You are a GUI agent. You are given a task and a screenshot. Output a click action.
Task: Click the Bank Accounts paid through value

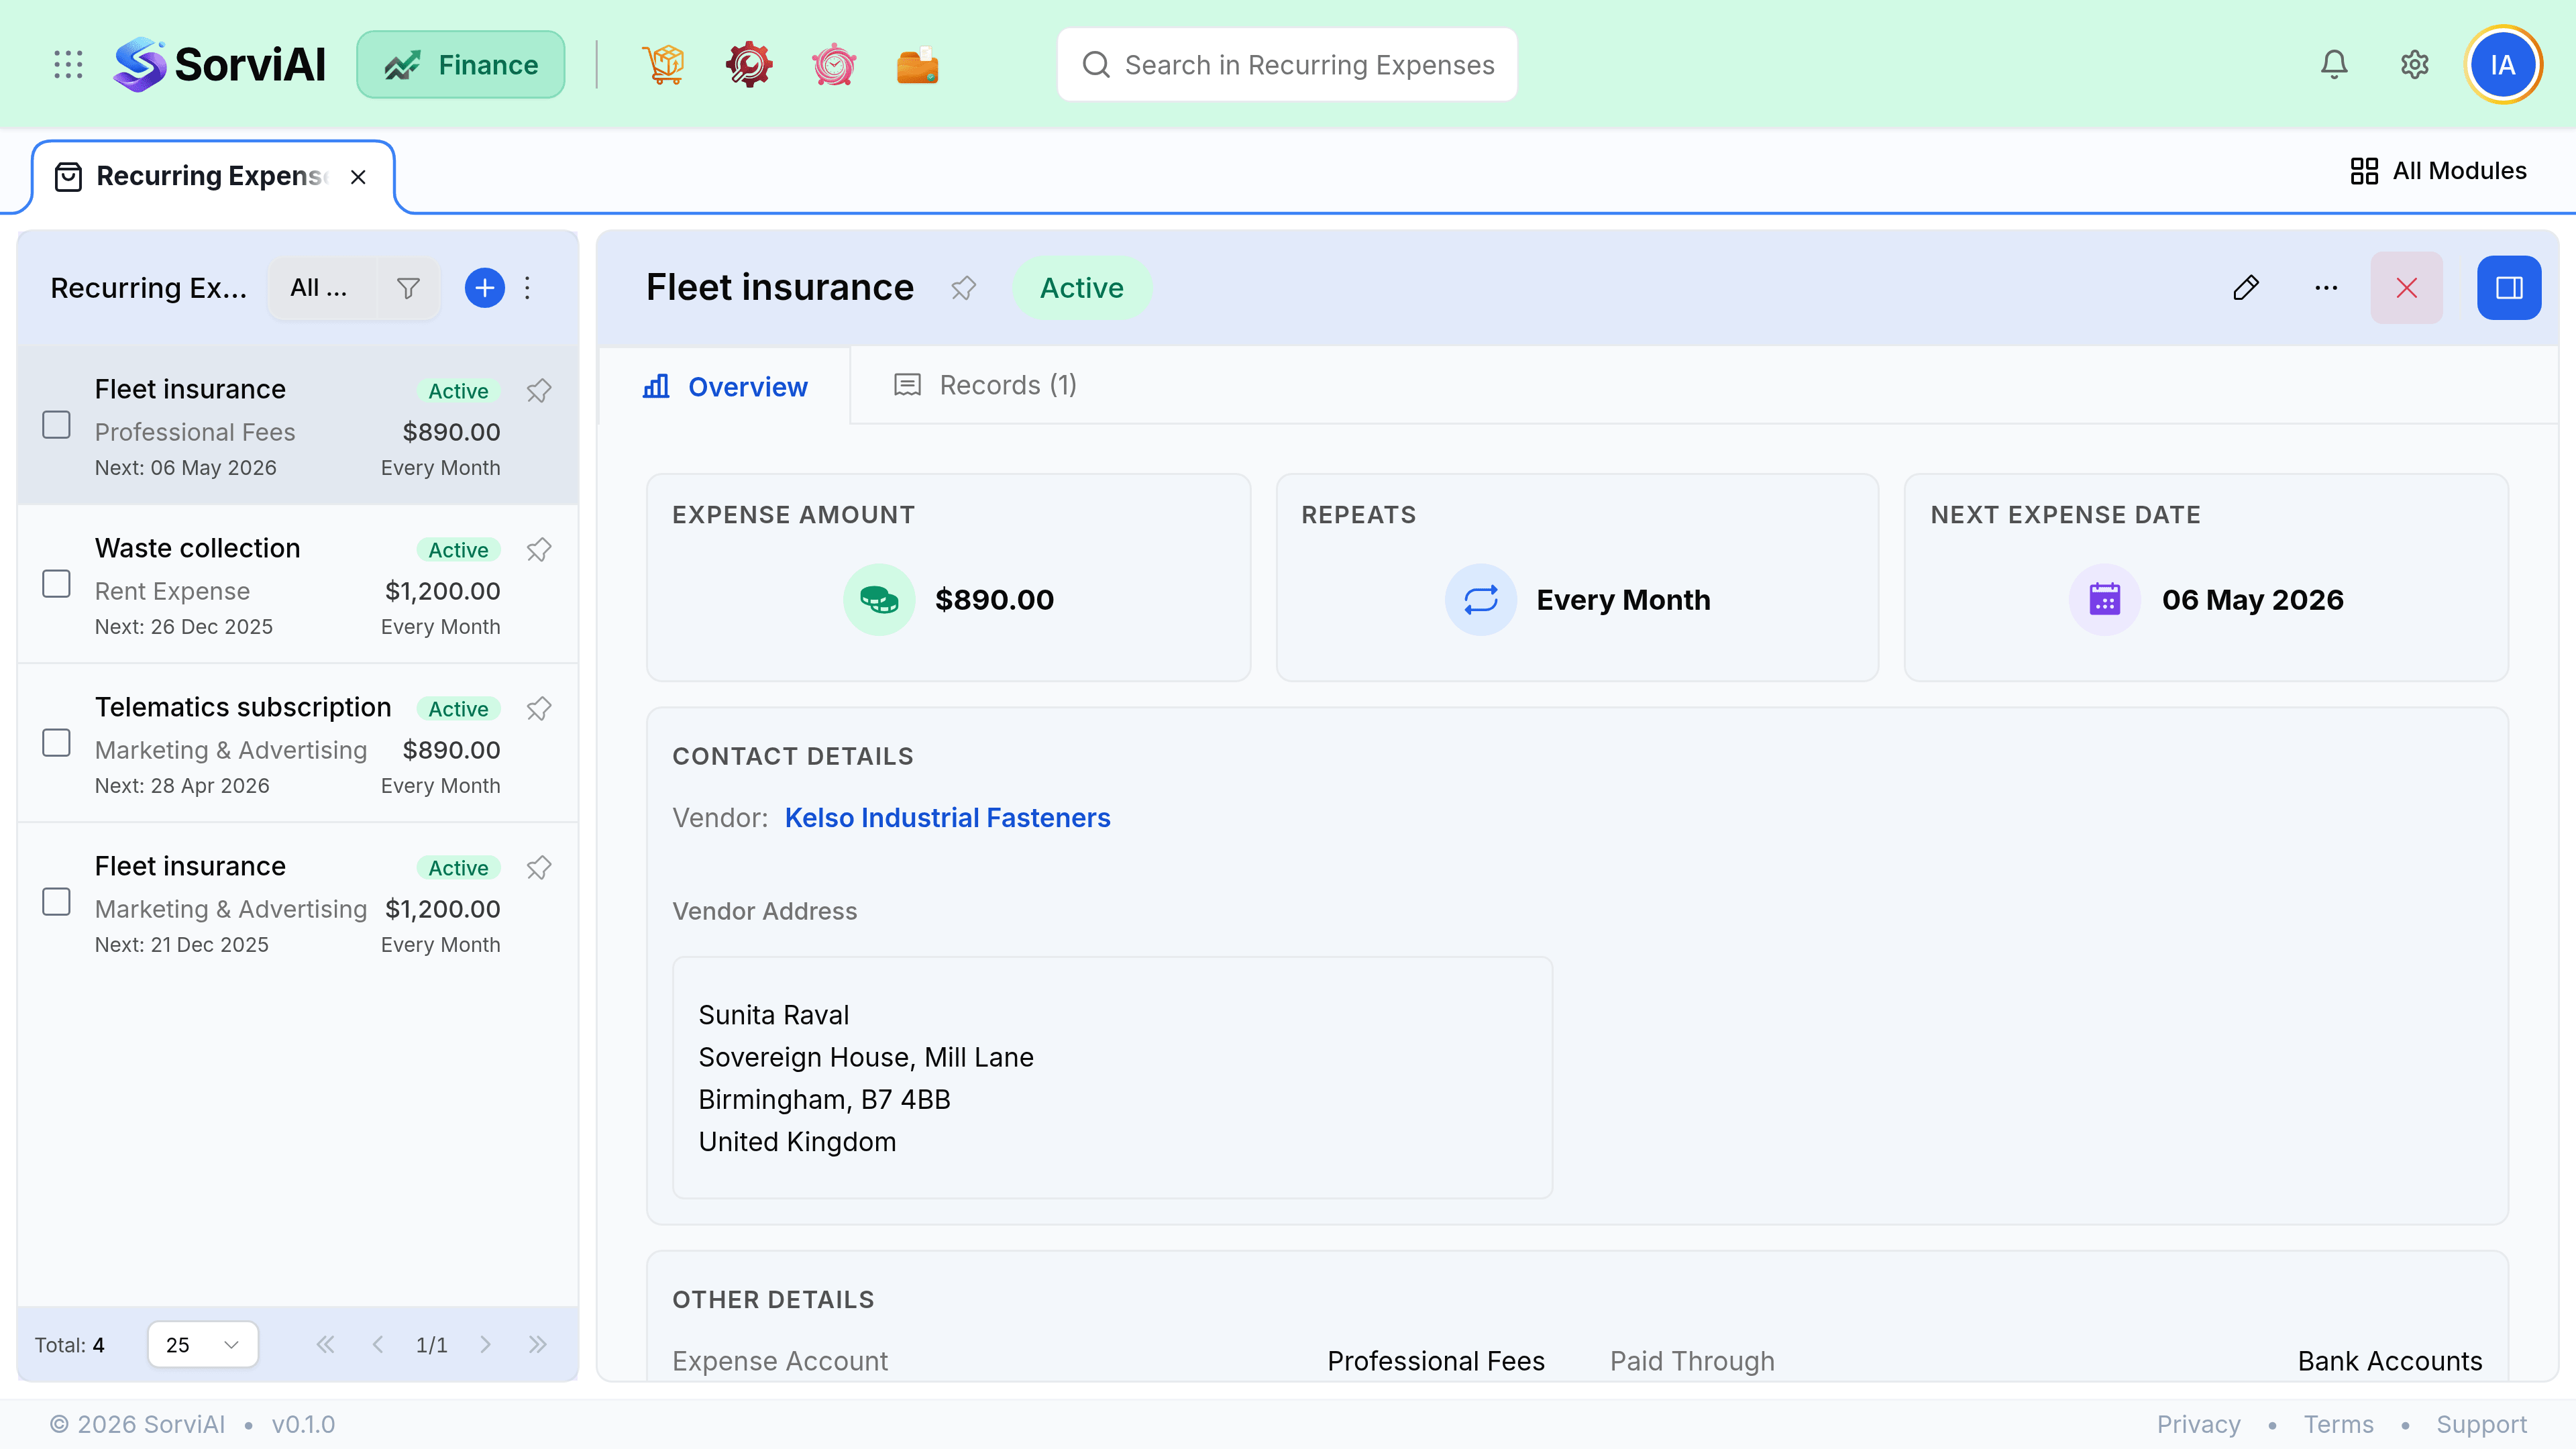coord(2390,1361)
